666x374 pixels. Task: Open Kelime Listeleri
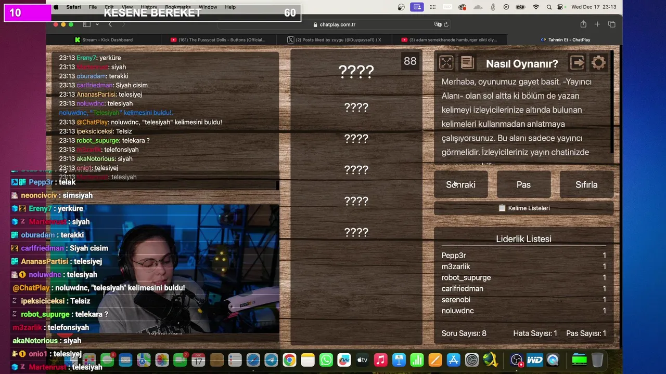524,208
